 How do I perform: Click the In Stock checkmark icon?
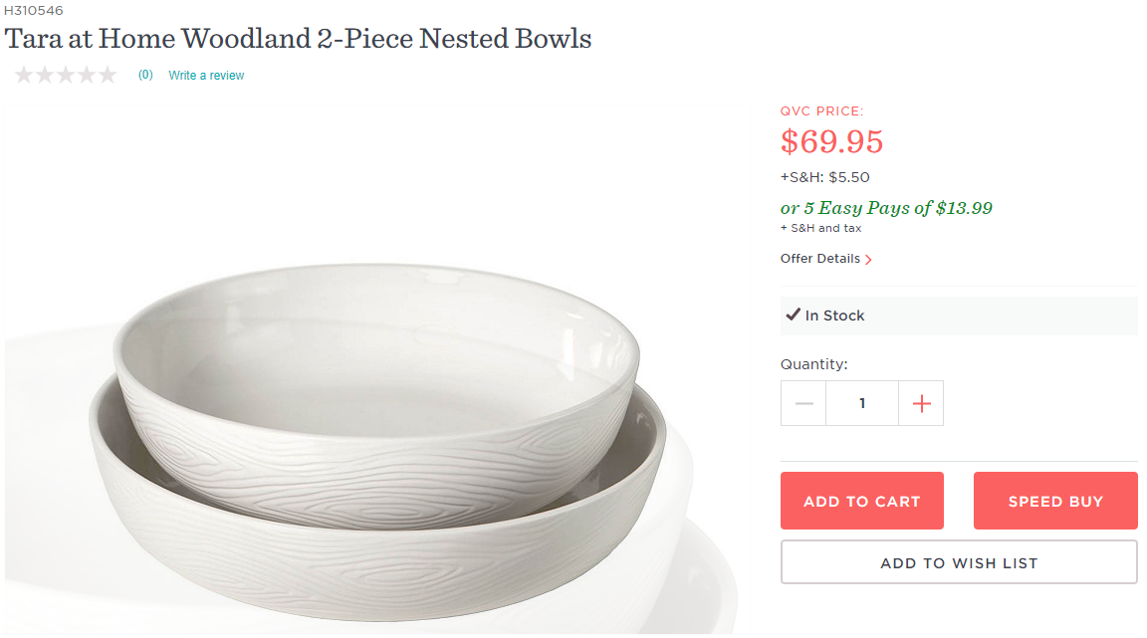793,315
